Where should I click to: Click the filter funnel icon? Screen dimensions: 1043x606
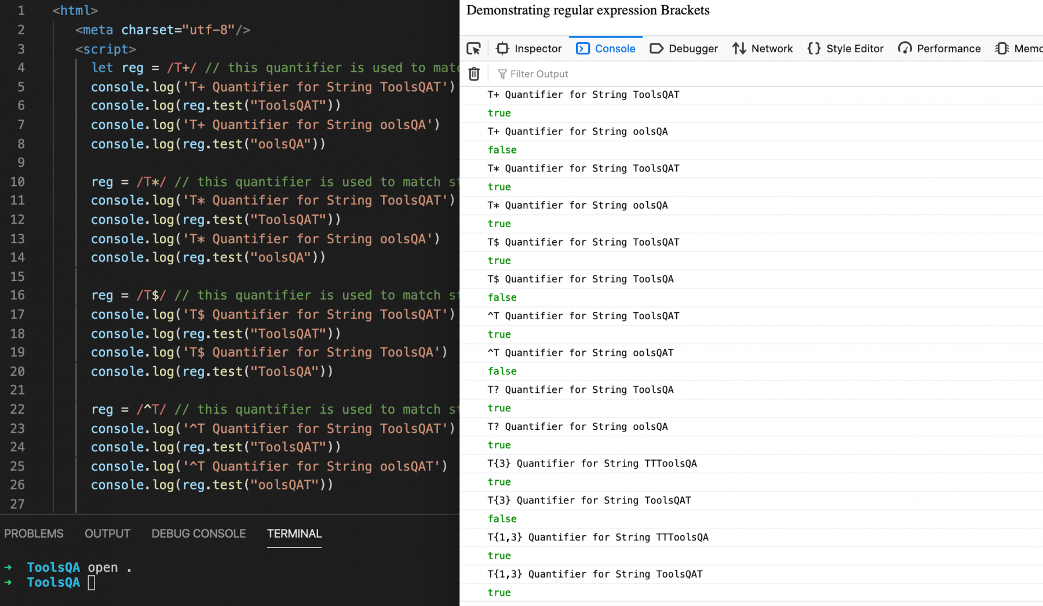point(502,74)
